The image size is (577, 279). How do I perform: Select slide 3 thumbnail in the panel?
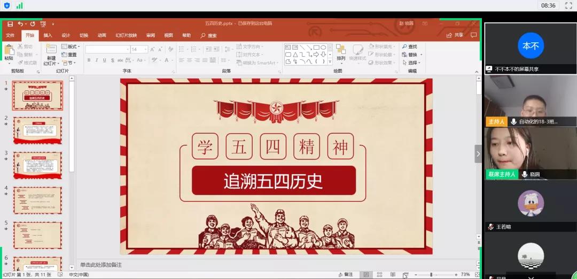[37, 165]
